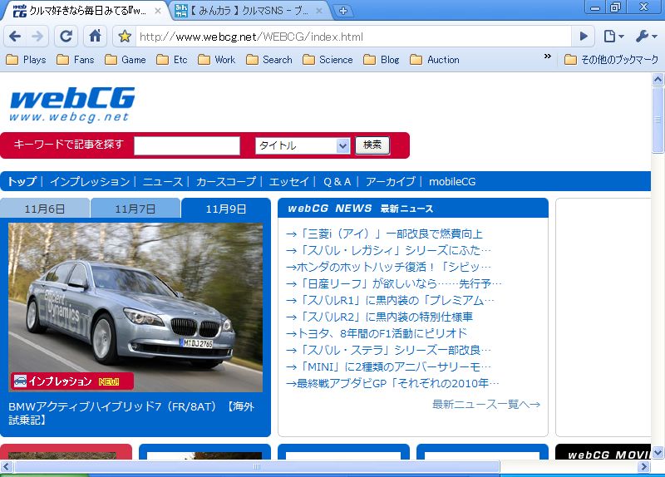665x477 pixels.
Task: Open the Science bookmark folder
Action: coord(328,60)
